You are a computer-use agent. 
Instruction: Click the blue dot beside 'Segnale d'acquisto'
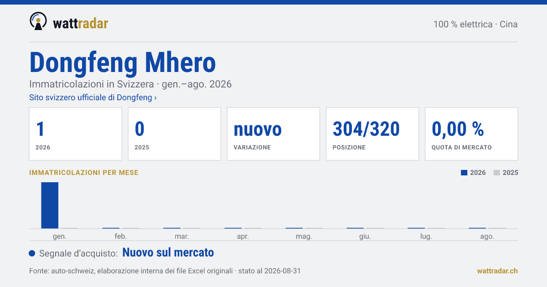[x=32, y=253]
